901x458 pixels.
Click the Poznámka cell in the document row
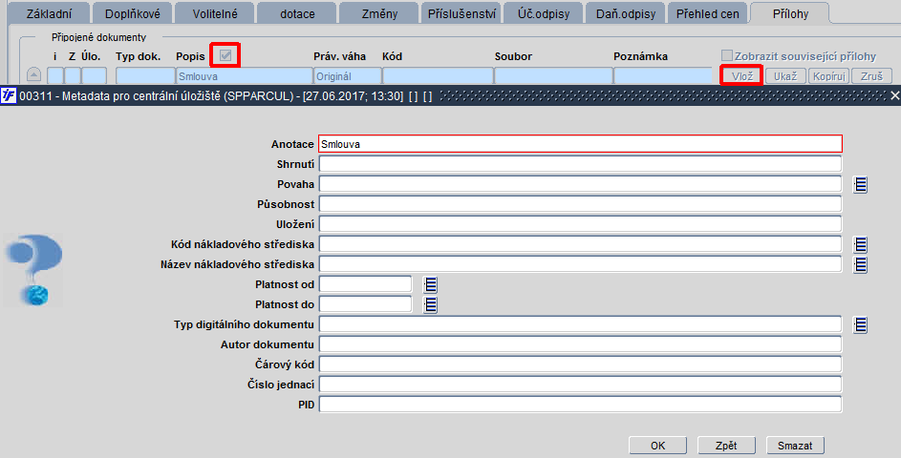click(x=663, y=75)
